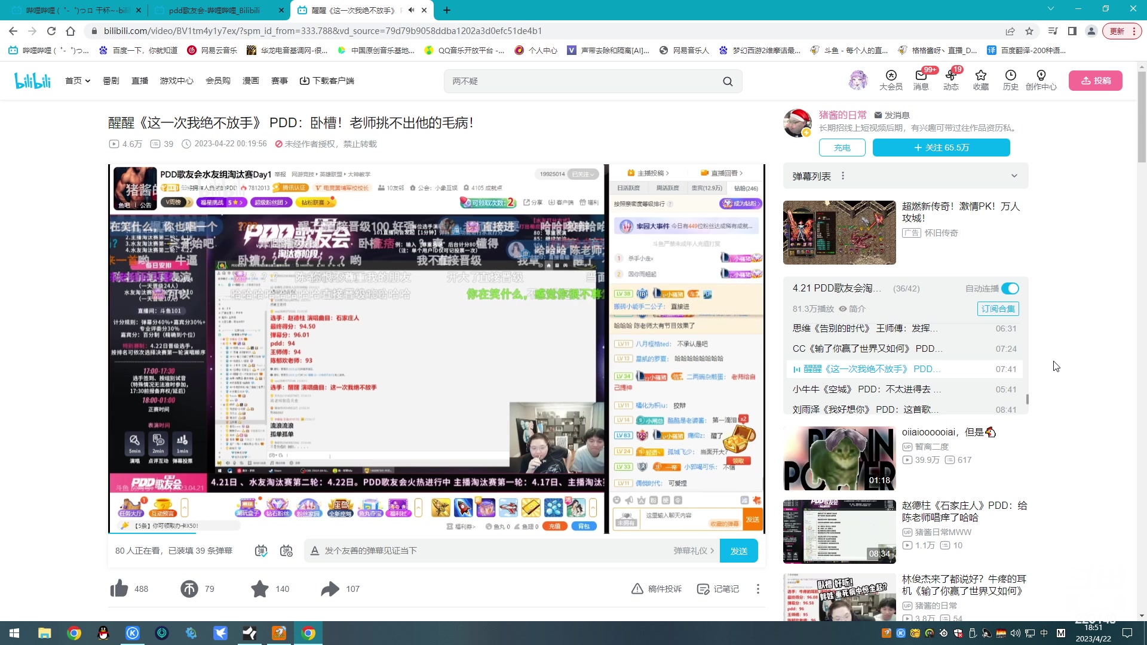Click the 关注 65.5万 follow button
Viewport: 1147px width, 645px height.
point(941,148)
